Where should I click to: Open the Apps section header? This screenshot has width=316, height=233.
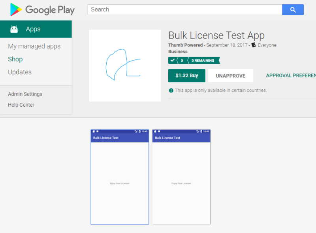tap(36, 29)
